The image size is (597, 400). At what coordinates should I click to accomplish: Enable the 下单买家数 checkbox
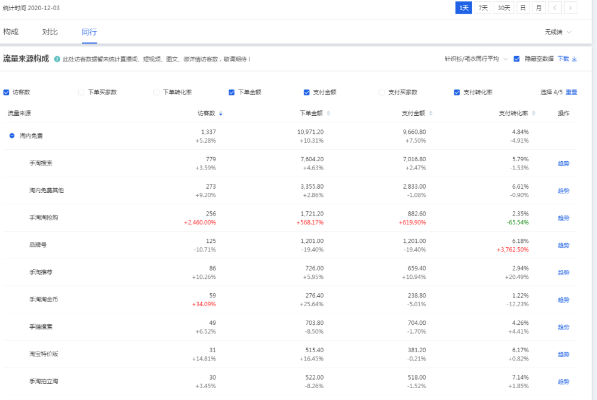pyautogui.click(x=82, y=93)
